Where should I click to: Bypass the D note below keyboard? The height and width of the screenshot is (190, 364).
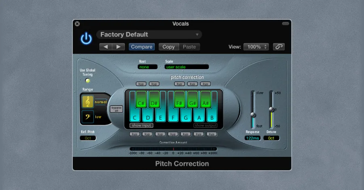(147, 134)
